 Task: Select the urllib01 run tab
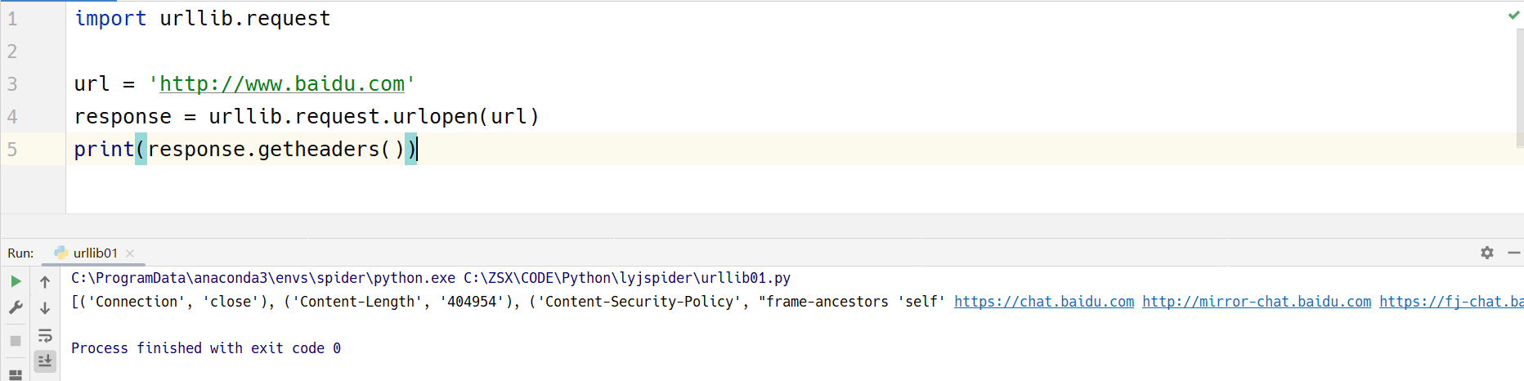pos(95,253)
